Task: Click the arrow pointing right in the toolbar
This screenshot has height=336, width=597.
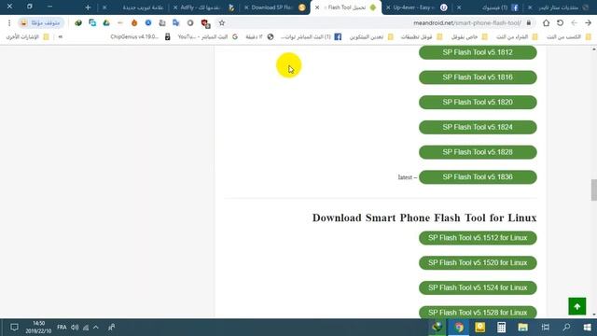Action: coord(588,23)
